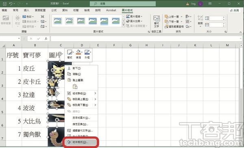Viewport: 244px width, 148px height.
Task: Click the Crop tool in the ribbon
Action: 200,20
